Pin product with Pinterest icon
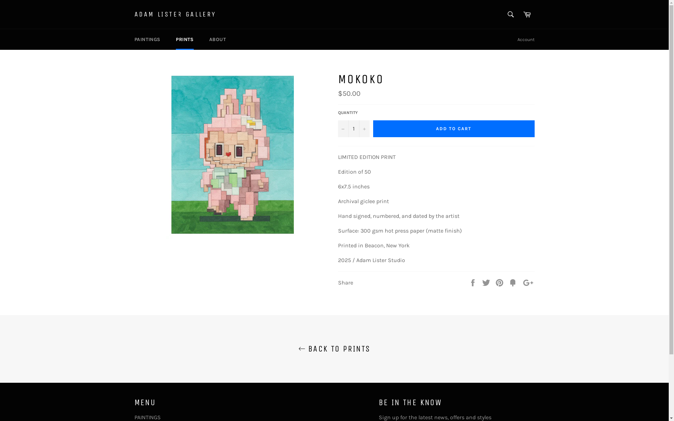This screenshot has height=421, width=674. pos(500,282)
